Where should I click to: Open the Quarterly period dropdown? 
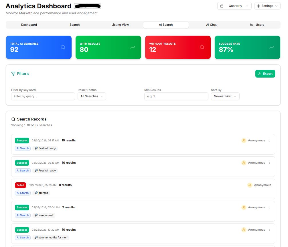pyautogui.click(x=234, y=6)
